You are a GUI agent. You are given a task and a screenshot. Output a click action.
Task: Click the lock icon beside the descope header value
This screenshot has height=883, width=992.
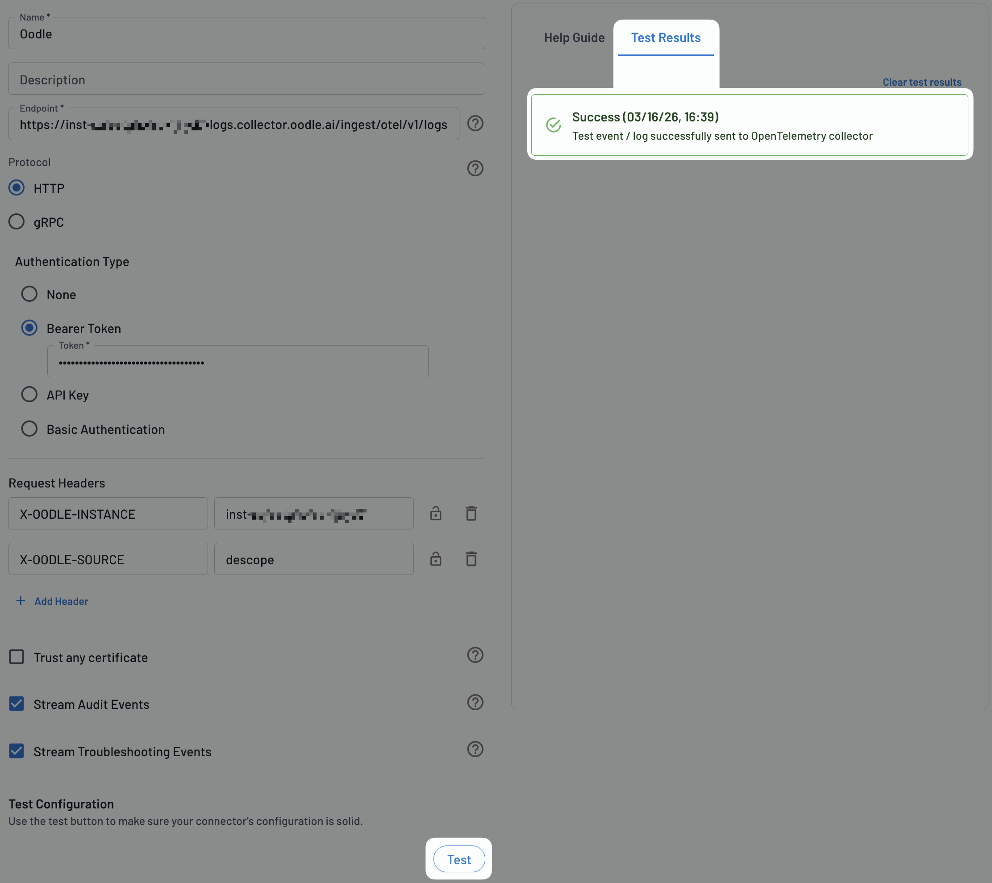(435, 559)
